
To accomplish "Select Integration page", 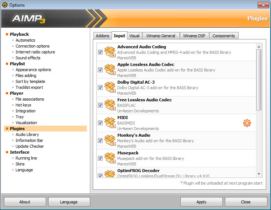I will click(25, 111).
